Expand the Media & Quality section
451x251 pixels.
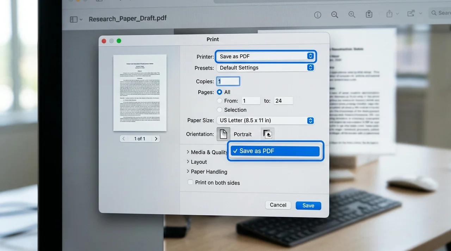click(x=188, y=152)
